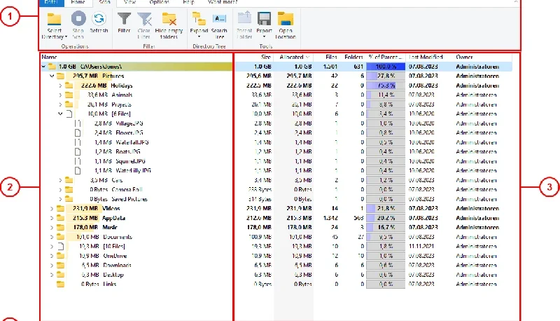Click the Downloads folder icon
The image size is (560, 321).
point(60,265)
